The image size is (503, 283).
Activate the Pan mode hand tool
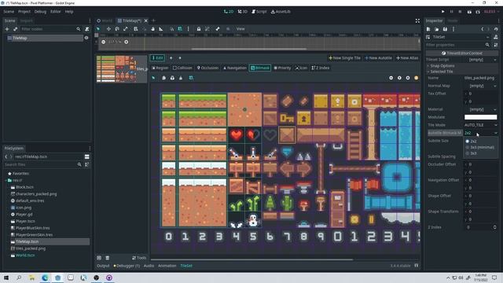click(x=152, y=29)
